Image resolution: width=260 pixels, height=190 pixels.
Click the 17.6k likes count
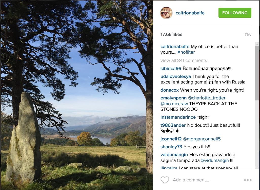tap(171, 34)
